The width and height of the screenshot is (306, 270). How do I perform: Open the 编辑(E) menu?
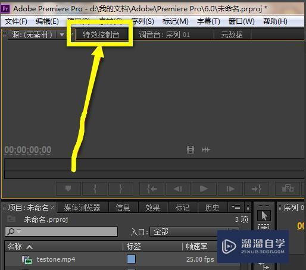point(47,21)
